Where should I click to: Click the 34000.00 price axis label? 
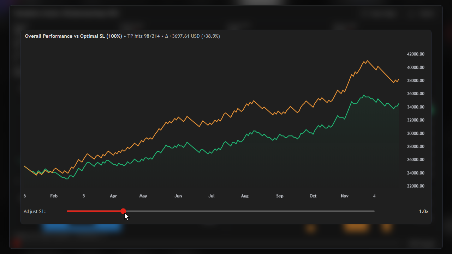coord(416,107)
